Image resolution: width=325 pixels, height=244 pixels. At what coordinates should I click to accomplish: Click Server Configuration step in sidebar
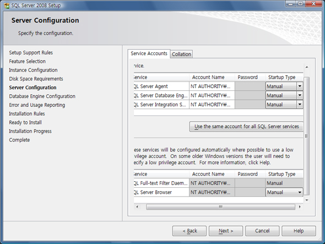32,88
